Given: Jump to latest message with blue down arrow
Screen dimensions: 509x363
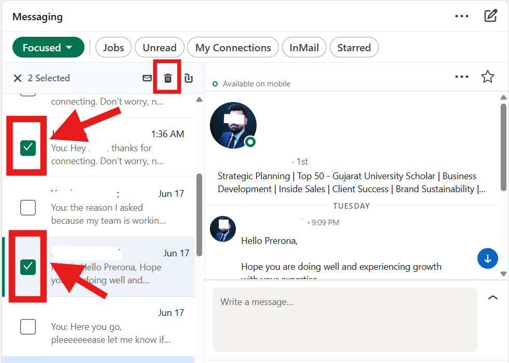Looking at the screenshot, I should click(487, 258).
